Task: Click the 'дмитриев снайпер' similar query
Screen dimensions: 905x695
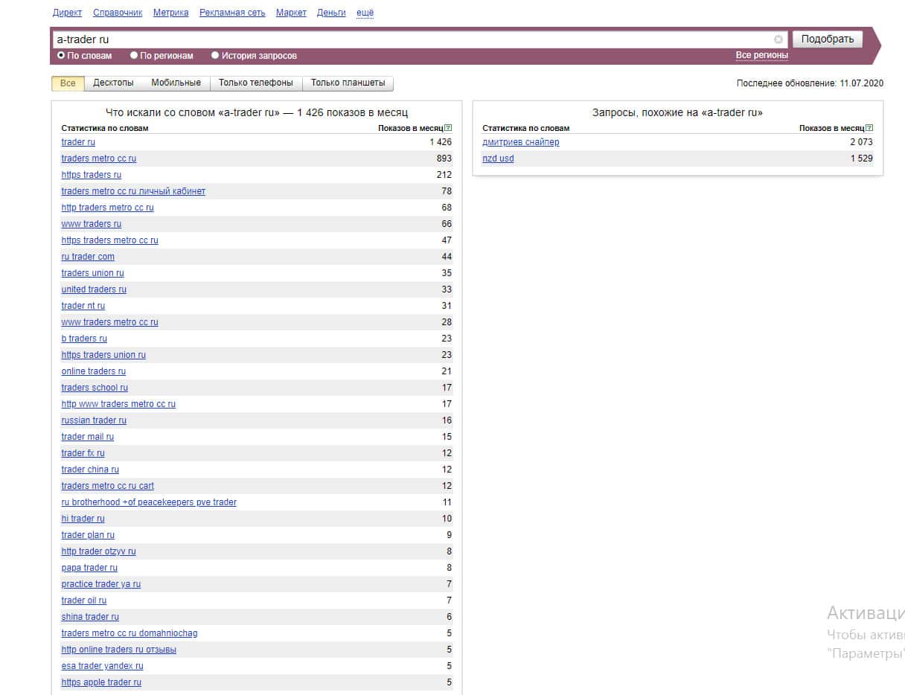Action: [x=520, y=142]
